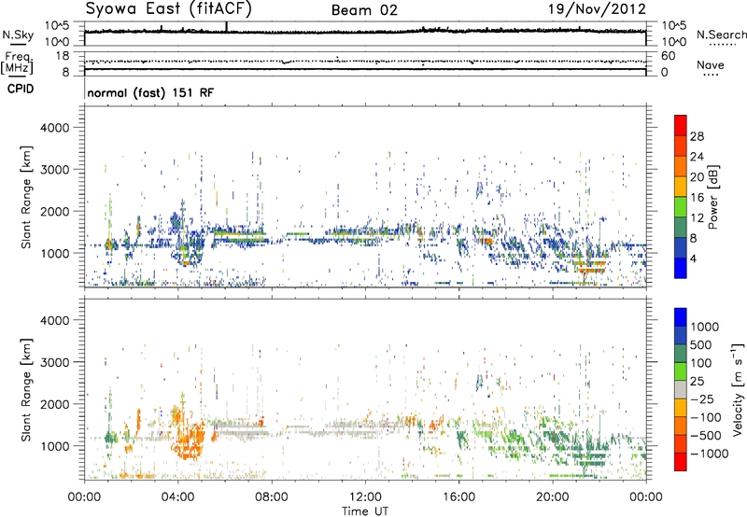Click the '3000' tick of the power panel
This screenshot has height=517, width=747.
coord(54,170)
